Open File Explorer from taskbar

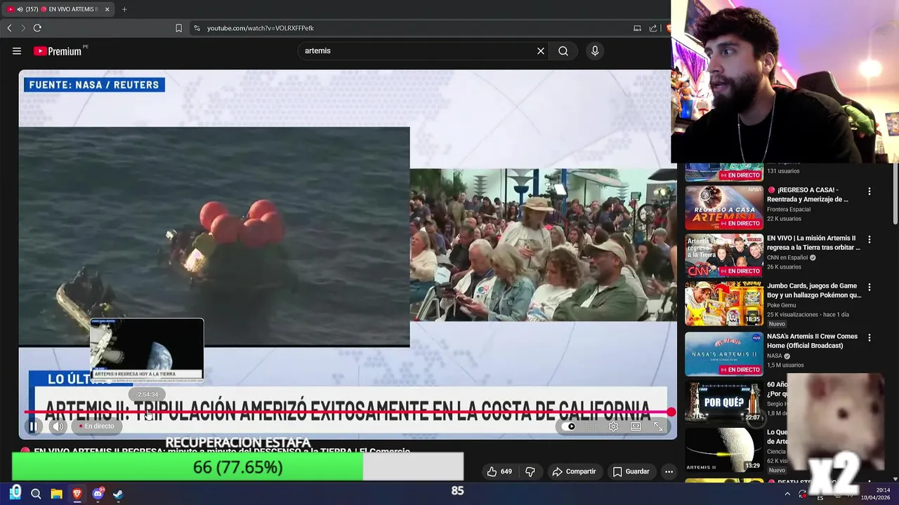coord(56,494)
